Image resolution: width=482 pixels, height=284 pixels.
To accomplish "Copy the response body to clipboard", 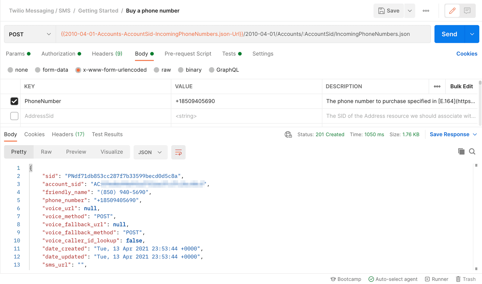I will [461, 151].
